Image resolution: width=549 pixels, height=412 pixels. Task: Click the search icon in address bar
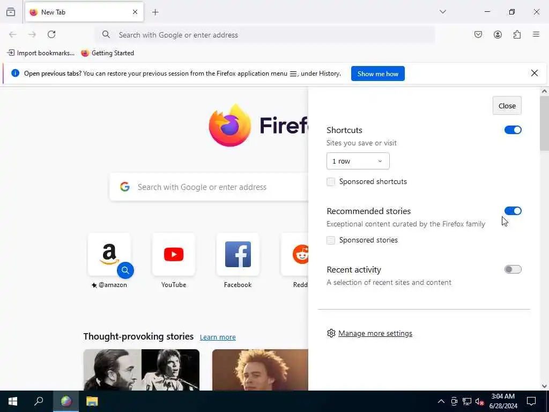[106, 34]
